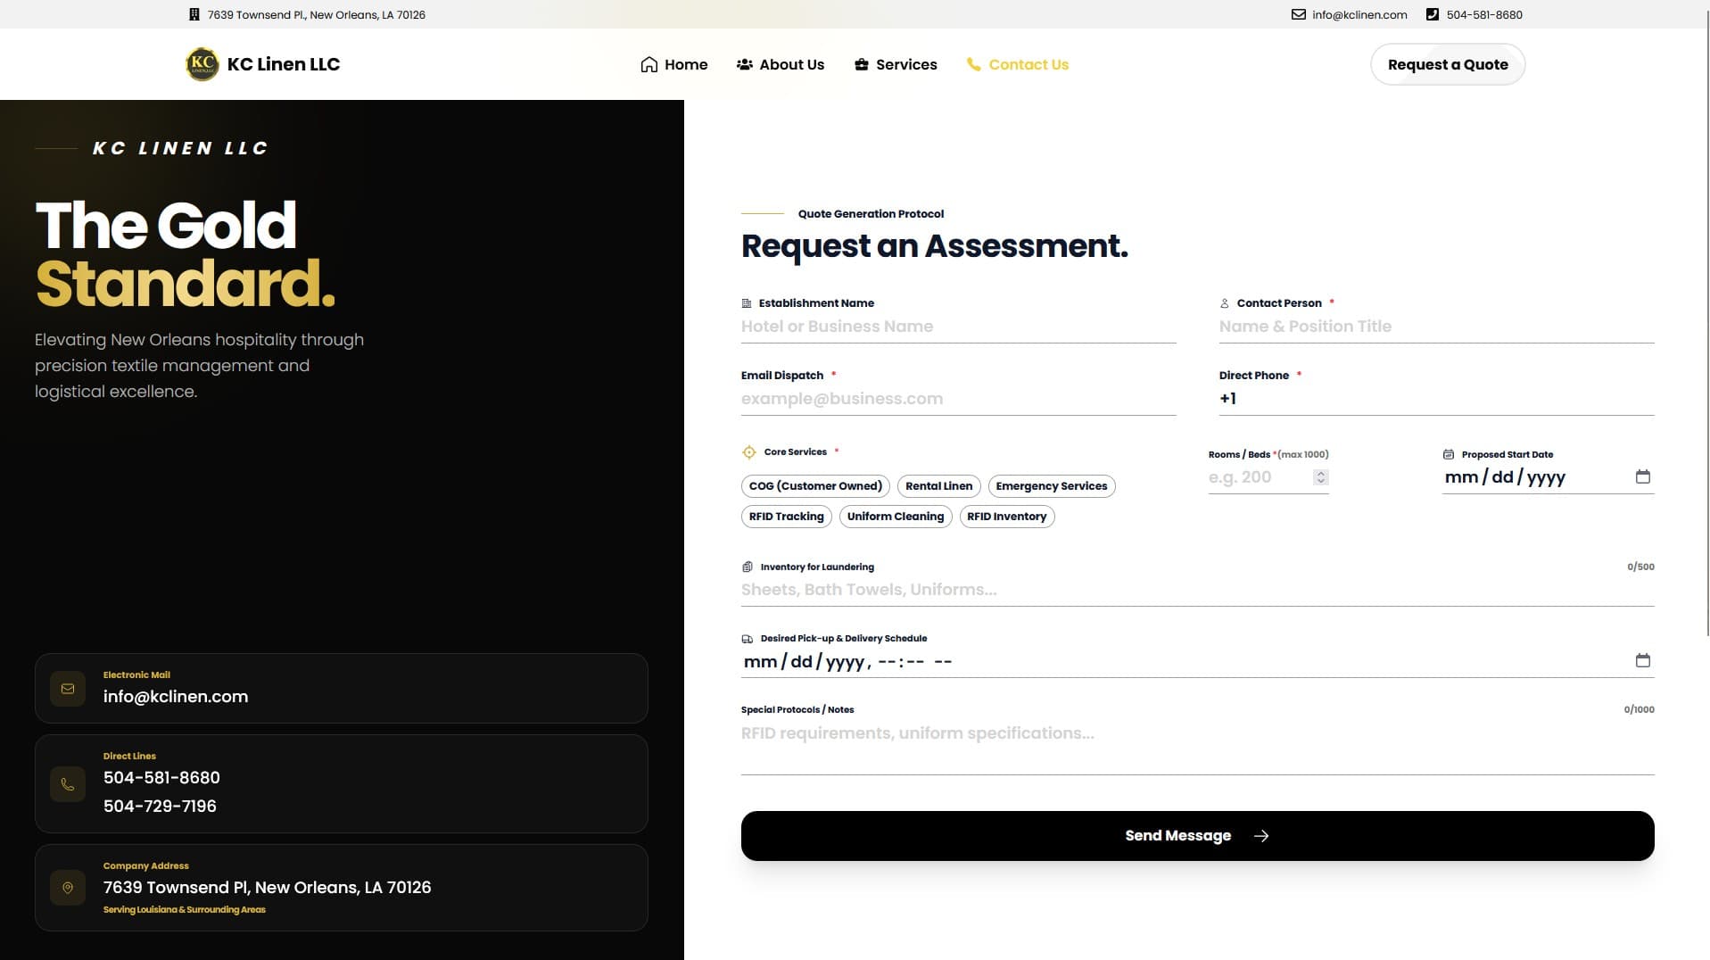Click the home icon in the navigation bar

(649, 63)
